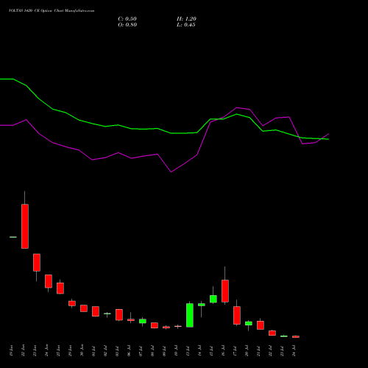This screenshot has width=368, height=368.
Task: Click the red candlestick above 17 Jul
Action: coord(237,315)
